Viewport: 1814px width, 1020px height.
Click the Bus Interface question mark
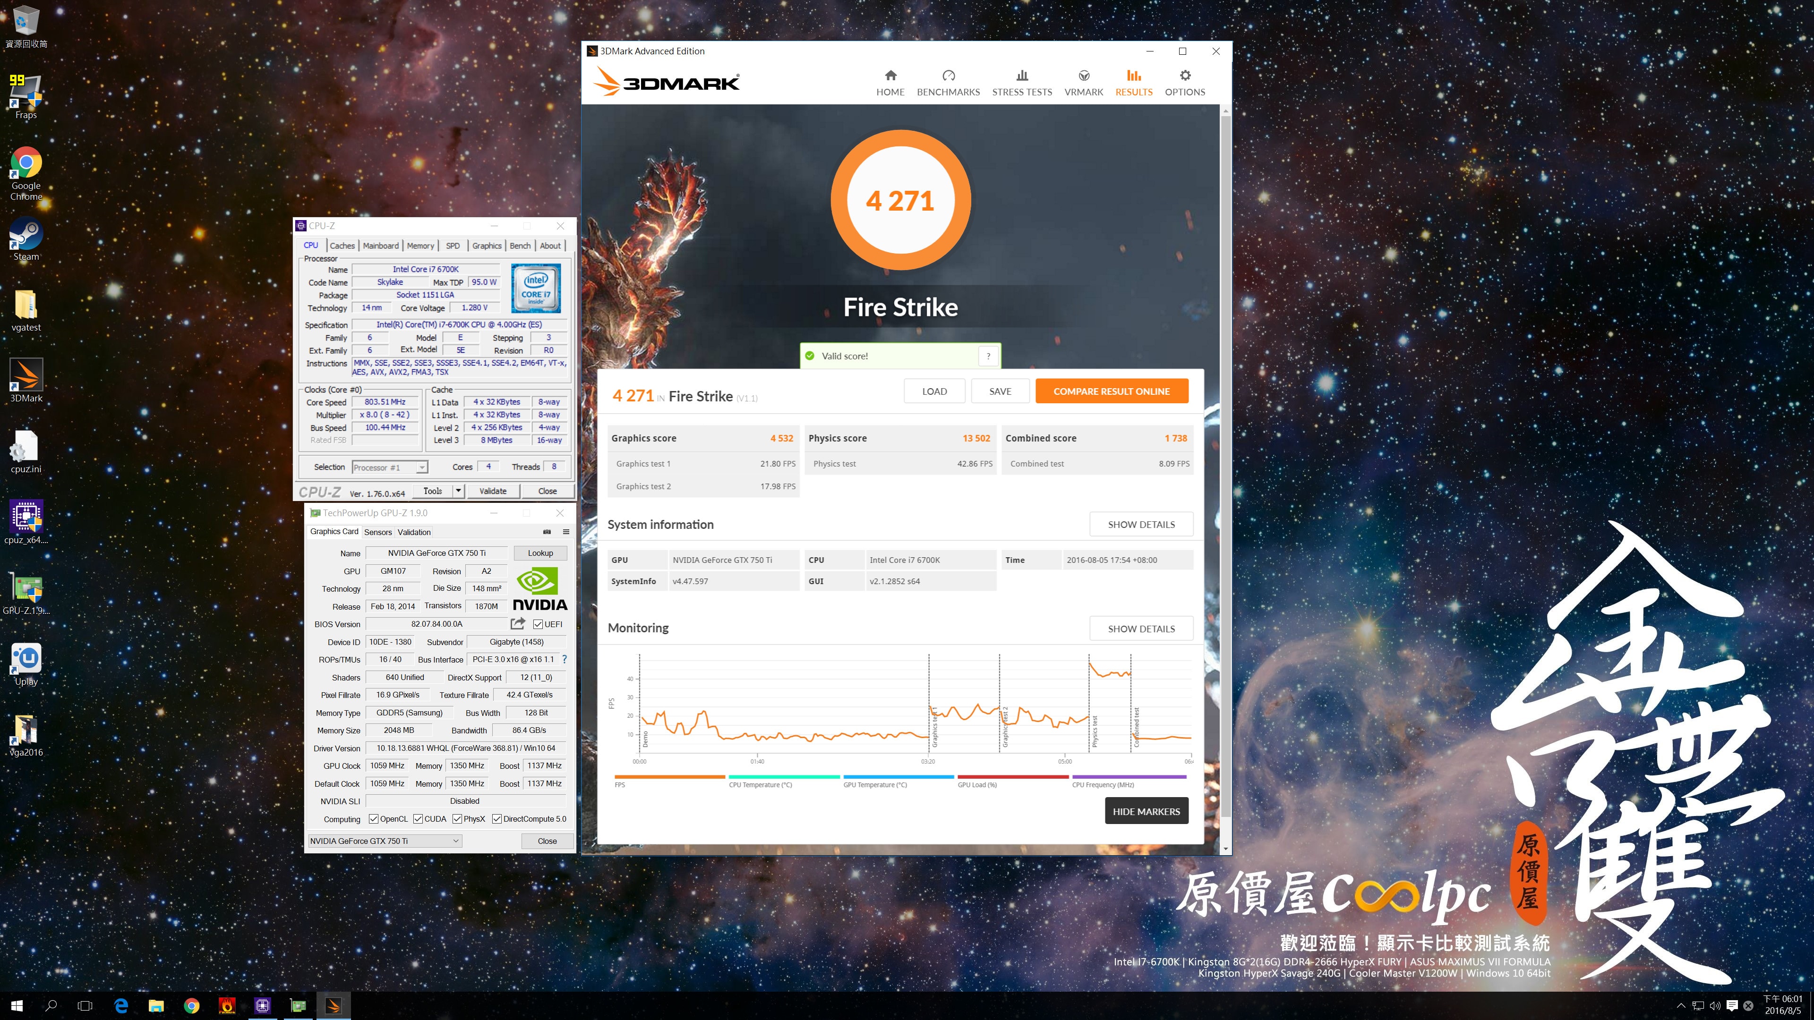click(x=564, y=660)
